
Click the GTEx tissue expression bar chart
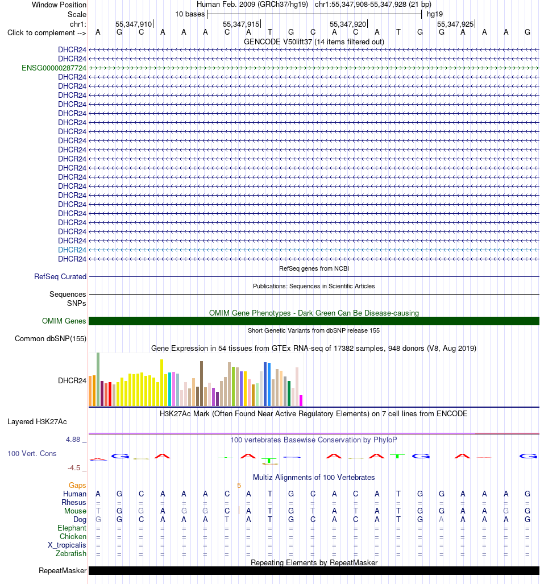[196, 379]
